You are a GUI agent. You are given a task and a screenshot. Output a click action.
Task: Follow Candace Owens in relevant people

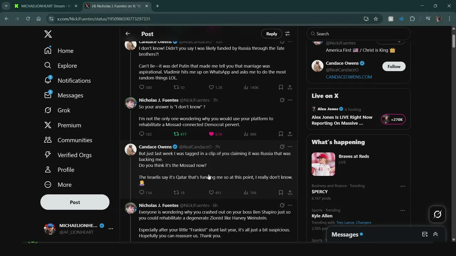(x=394, y=66)
